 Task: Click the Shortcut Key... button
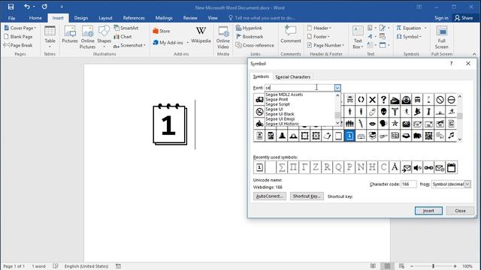coord(307,196)
